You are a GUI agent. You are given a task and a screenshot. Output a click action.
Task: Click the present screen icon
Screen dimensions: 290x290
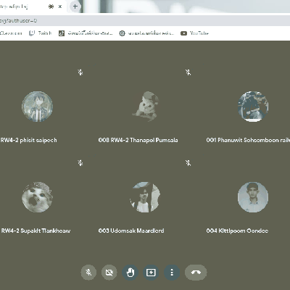coord(151,273)
